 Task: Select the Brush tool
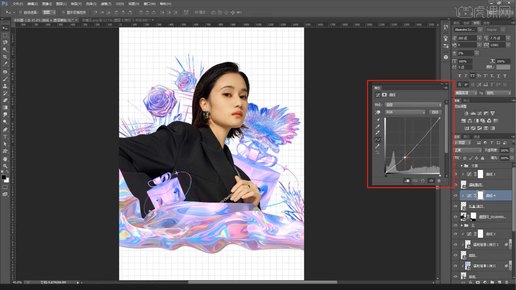pyautogui.click(x=5, y=79)
